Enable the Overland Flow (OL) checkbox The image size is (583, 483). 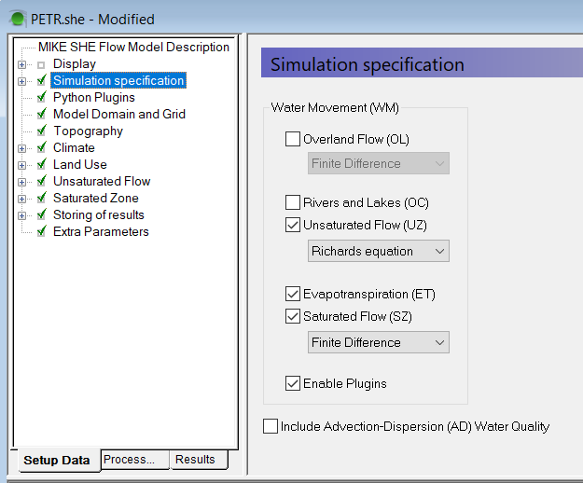click(293, 140)
